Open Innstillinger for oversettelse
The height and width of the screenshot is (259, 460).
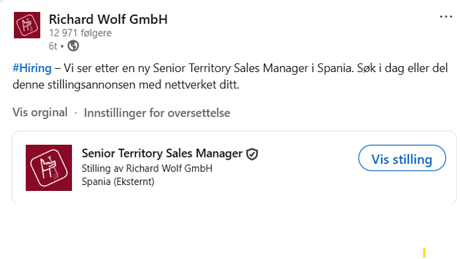pos(157,113)
